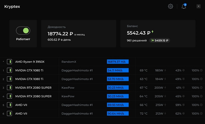
Task: Disable the first NVIDIA GTX 1080 Ti
Action: click(9, 71)
